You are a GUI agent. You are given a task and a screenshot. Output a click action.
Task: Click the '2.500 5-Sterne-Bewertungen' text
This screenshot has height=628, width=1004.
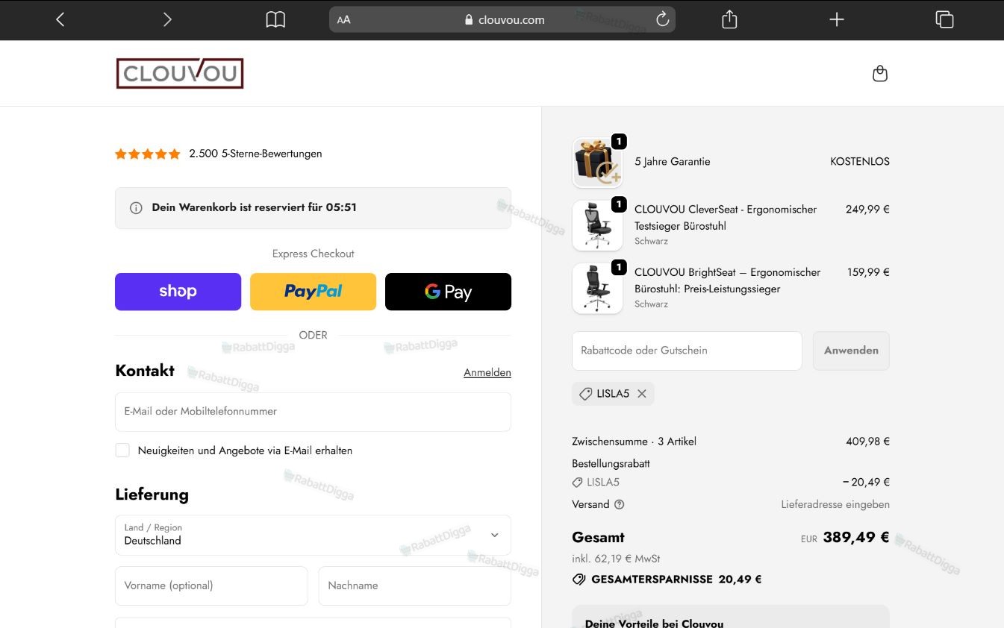coord(255,154)
